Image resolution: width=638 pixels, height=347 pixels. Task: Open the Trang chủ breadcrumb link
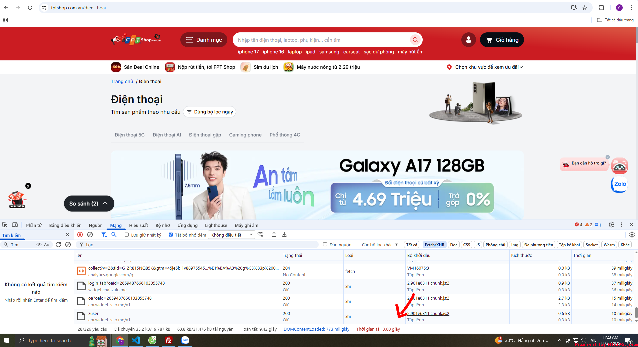[122, 81]
